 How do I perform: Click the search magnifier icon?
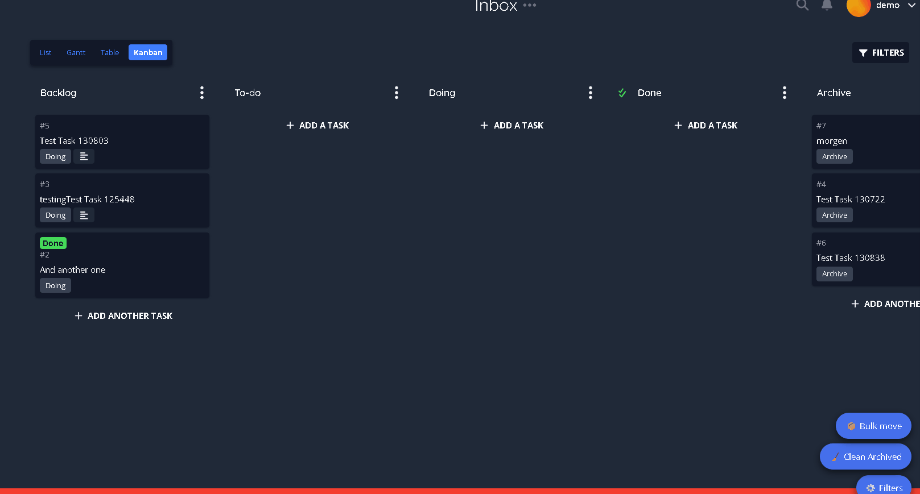point(802,6)
